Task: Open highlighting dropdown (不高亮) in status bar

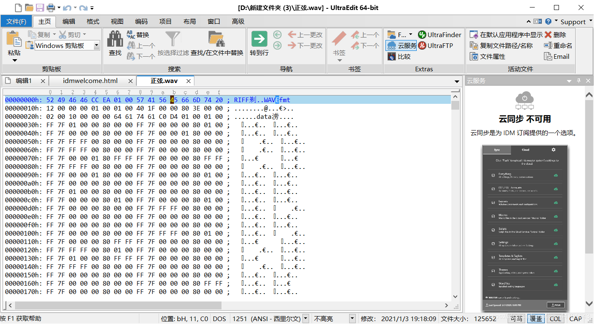Action: click(x=352, y=319)
